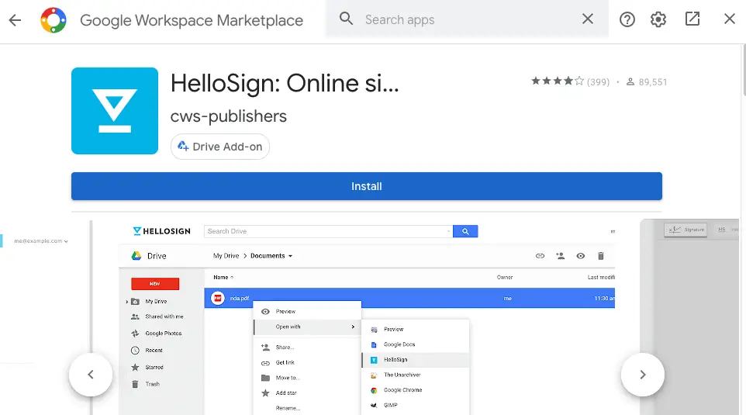The width and height of the screenshot is (746, 415).
Task: Go back using the left arrow
Action: pos(16,20)
